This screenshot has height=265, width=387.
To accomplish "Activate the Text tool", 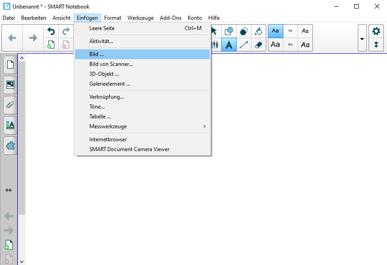I will point(229,45).
